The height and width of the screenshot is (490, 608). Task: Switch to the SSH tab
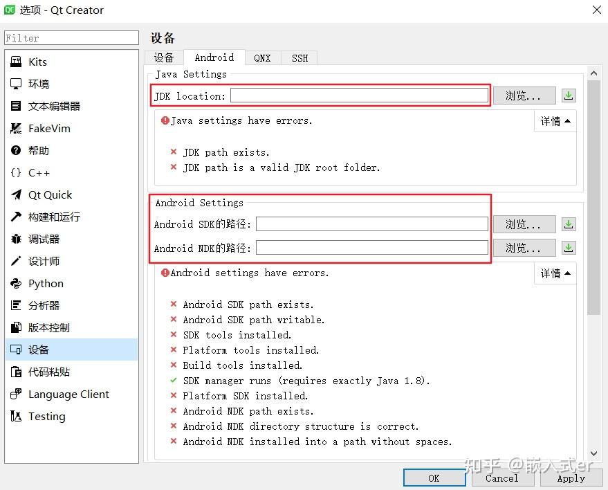(299, 58)
